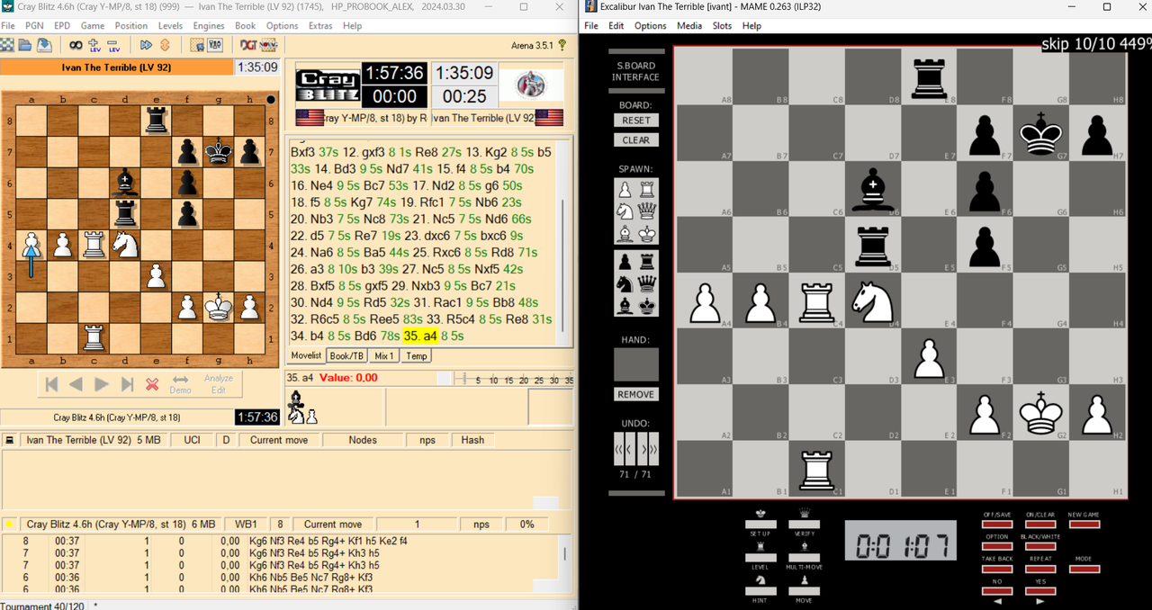Select the Movelist tab
1152x610 pixels.
click(306, 355)
